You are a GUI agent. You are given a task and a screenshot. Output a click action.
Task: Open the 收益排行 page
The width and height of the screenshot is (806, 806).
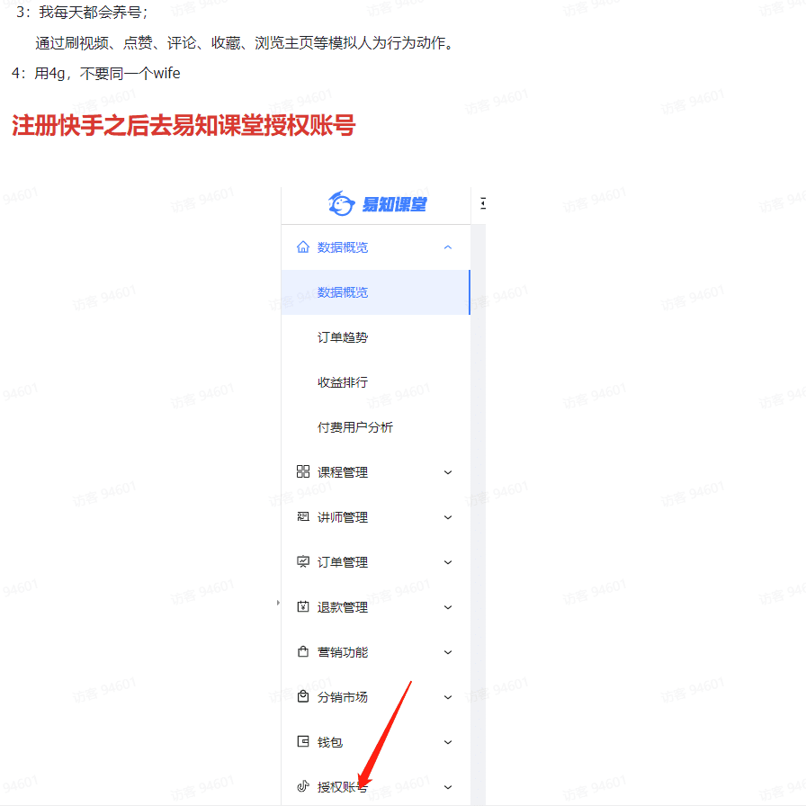(x=343, y=382)
